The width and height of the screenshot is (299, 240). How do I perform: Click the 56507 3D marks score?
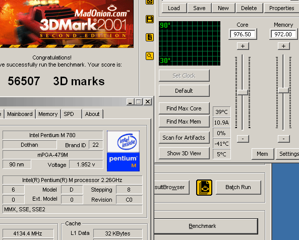click(x=56, y=81)
